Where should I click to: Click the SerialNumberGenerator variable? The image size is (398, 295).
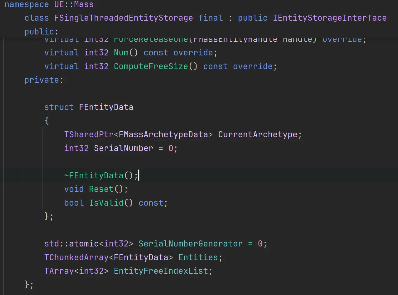tap(190, 244)
